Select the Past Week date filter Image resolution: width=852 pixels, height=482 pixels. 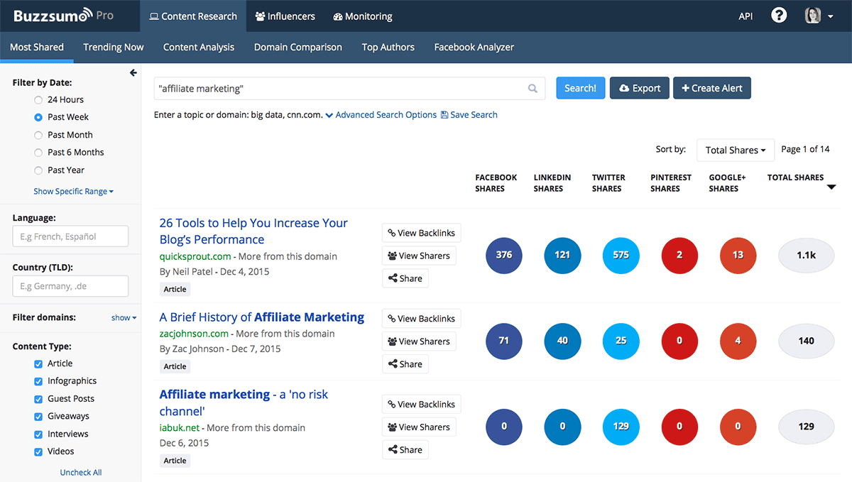(x=38, y=117)
